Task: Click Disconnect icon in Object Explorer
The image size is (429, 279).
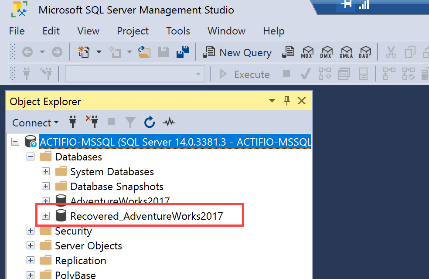Action: click(92, 122)
